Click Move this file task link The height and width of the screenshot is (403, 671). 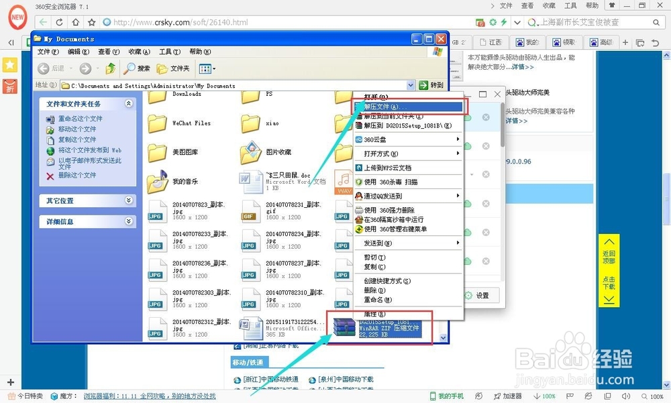[x=77, y=129]
